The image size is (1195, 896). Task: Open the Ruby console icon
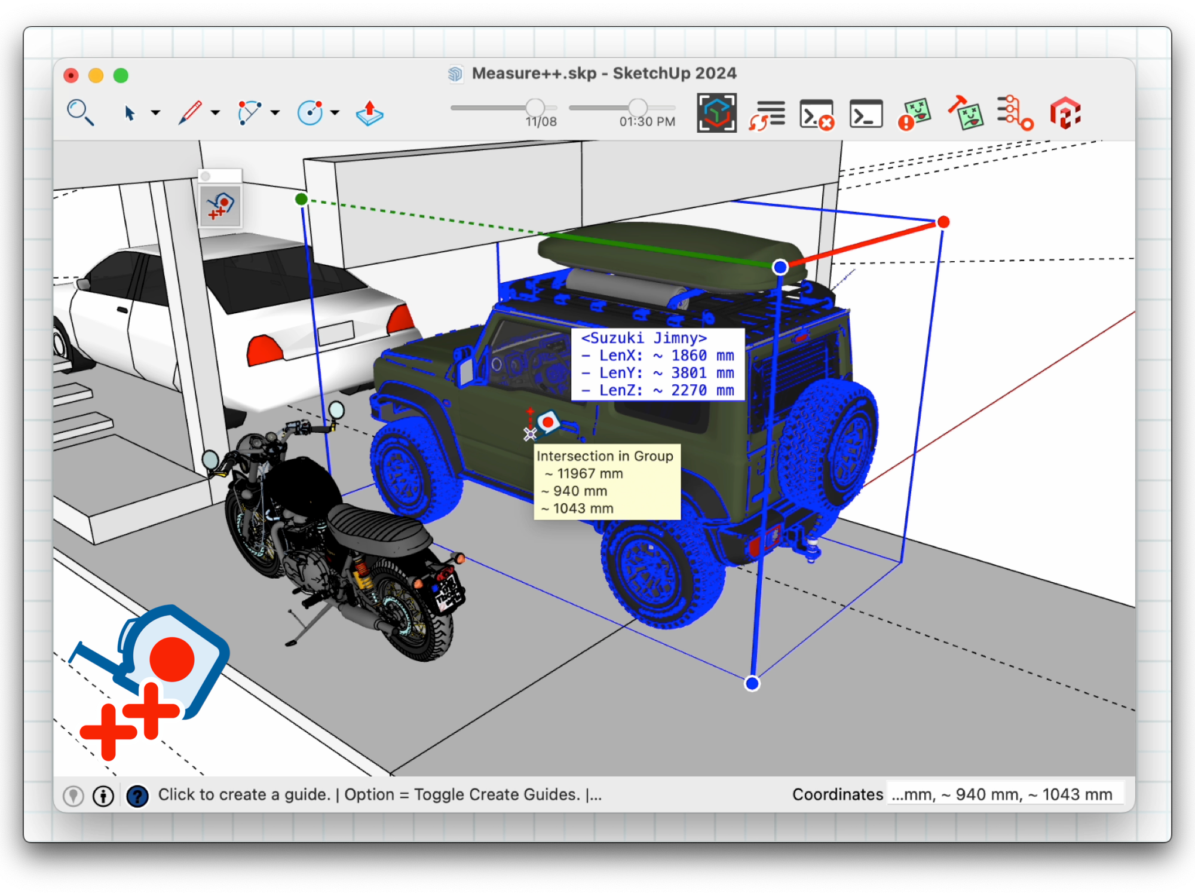866,113
